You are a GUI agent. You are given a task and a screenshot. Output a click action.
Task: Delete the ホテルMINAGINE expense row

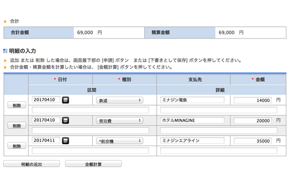[17, 126]
